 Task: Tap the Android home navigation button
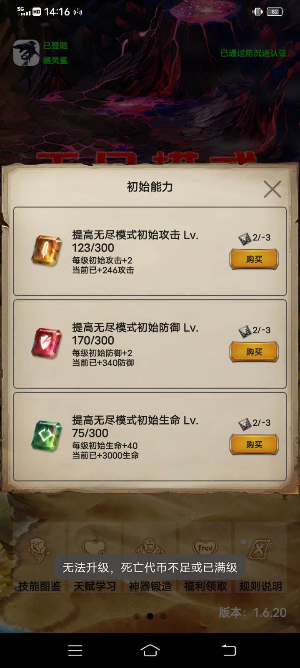pyautogui.click(x=150, y=650)
